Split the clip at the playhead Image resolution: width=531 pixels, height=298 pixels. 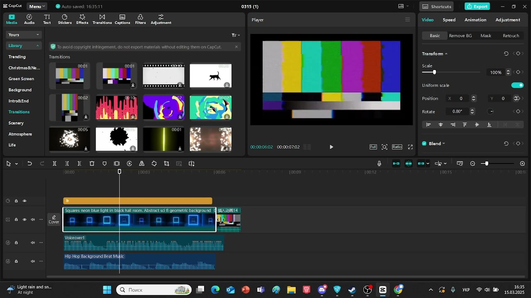pos(54,163)
